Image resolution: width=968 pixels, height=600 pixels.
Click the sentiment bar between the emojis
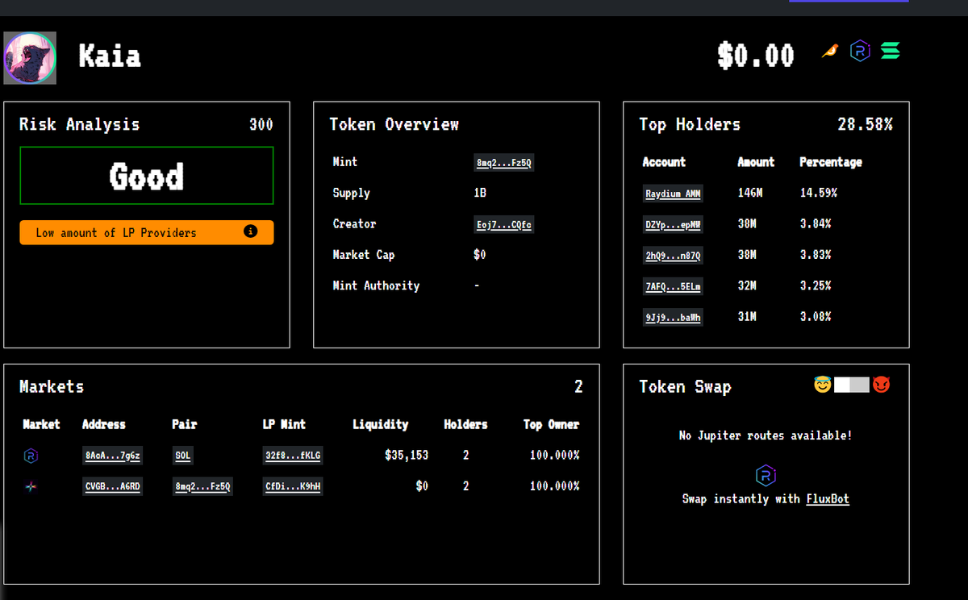pyautogui.click(x=852, y=385)
